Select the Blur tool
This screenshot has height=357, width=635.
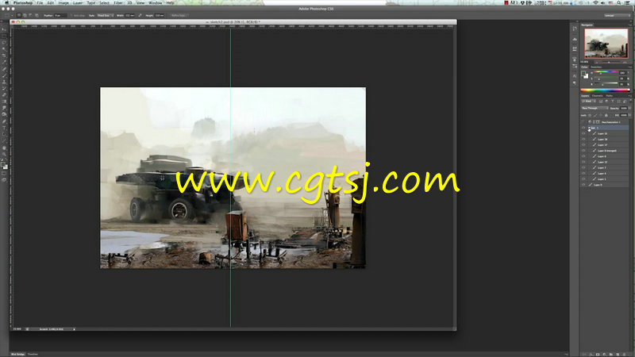pyautogui.click(x=4, y=108)
